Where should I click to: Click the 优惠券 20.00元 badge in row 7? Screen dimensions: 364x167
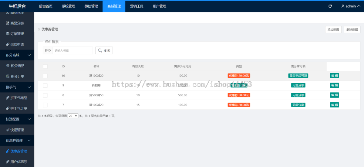pyautogui.click(x=239, y=105)
